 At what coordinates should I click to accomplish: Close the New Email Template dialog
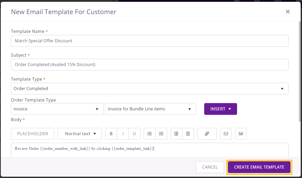tap(288, 12)
